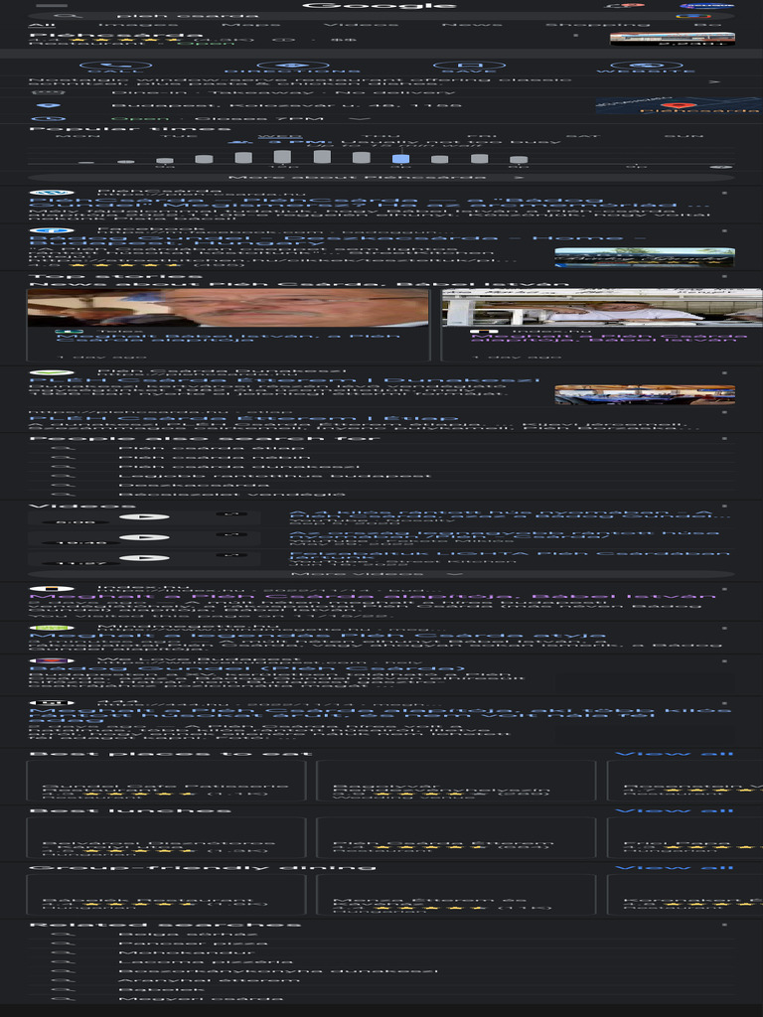Click the Google logo
Viewport: 763px width, 1017px height.
[381, 5]
